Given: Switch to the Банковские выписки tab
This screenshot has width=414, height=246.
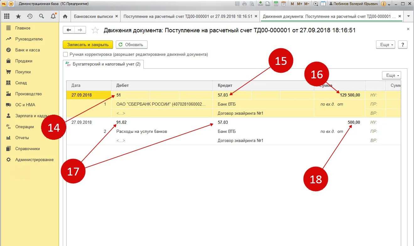Looking at the screenshot, I should 93,16.
